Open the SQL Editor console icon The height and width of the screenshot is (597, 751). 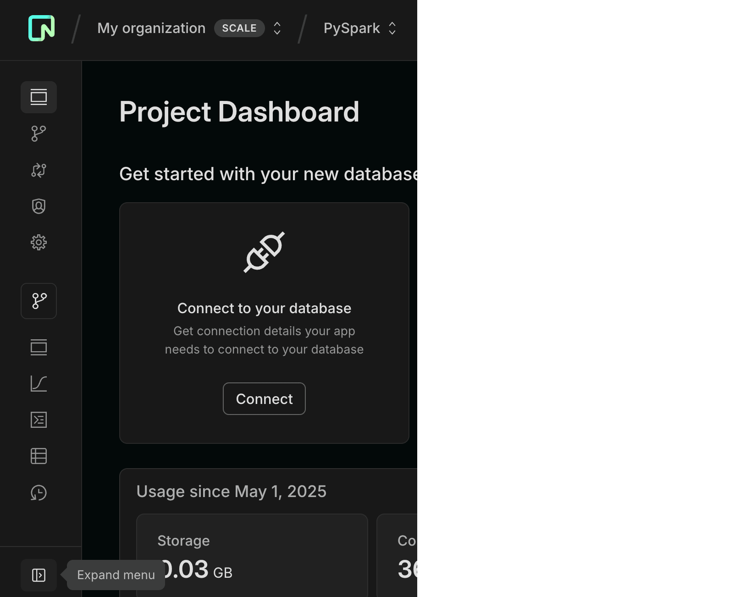pos(39,420)
